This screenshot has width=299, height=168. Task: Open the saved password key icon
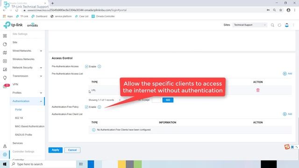(x=268, y=10)
